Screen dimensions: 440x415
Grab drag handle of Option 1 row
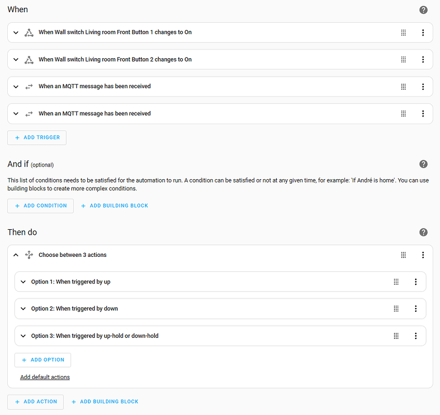point(396,282)
